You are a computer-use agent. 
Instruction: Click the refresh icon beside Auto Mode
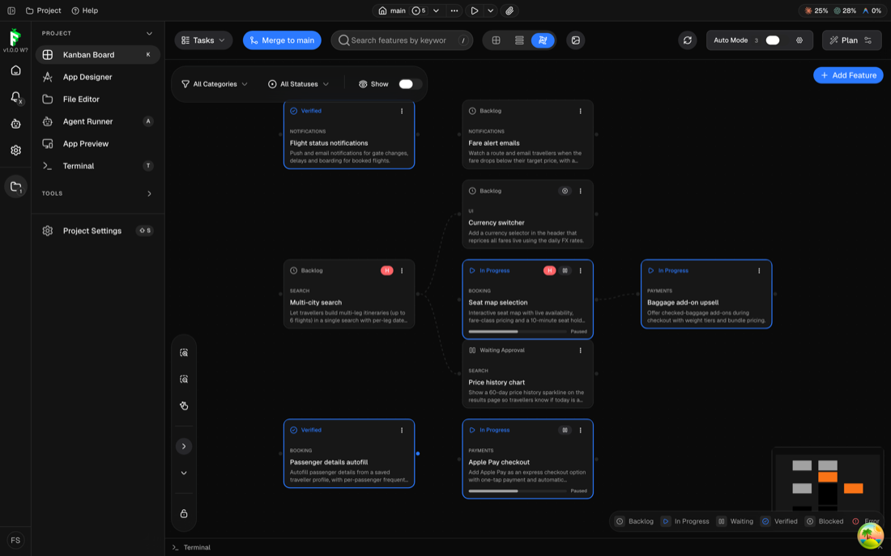[x=687, y=40]
